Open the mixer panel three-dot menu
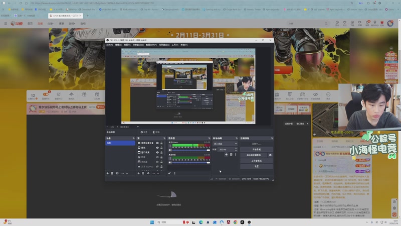 point(174,173)
